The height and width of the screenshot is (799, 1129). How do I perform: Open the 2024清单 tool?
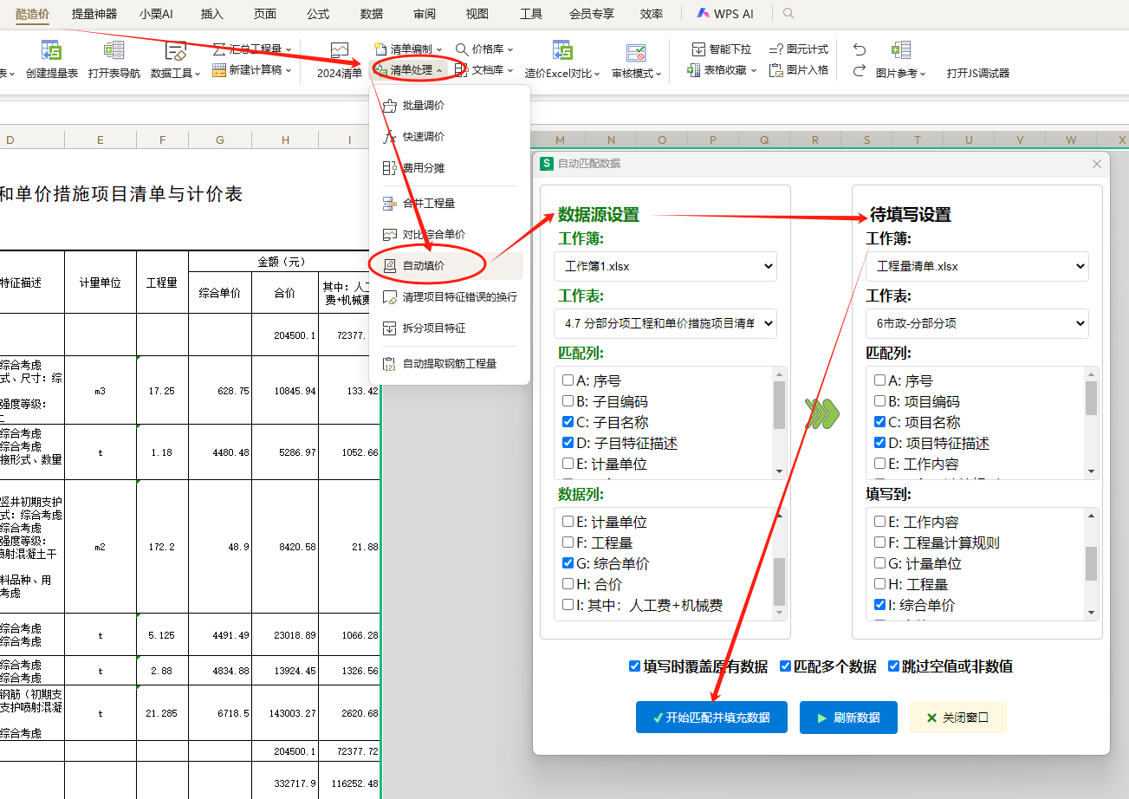[338, 61]
